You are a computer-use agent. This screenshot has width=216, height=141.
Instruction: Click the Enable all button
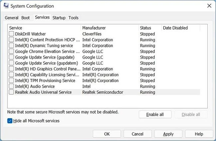[155, 114]
